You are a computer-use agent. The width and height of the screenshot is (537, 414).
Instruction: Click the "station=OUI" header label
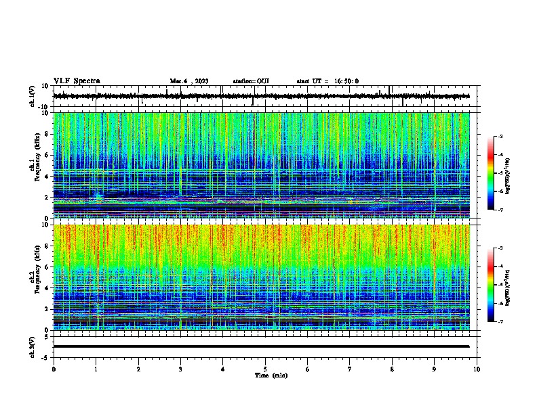coord(251,81)
